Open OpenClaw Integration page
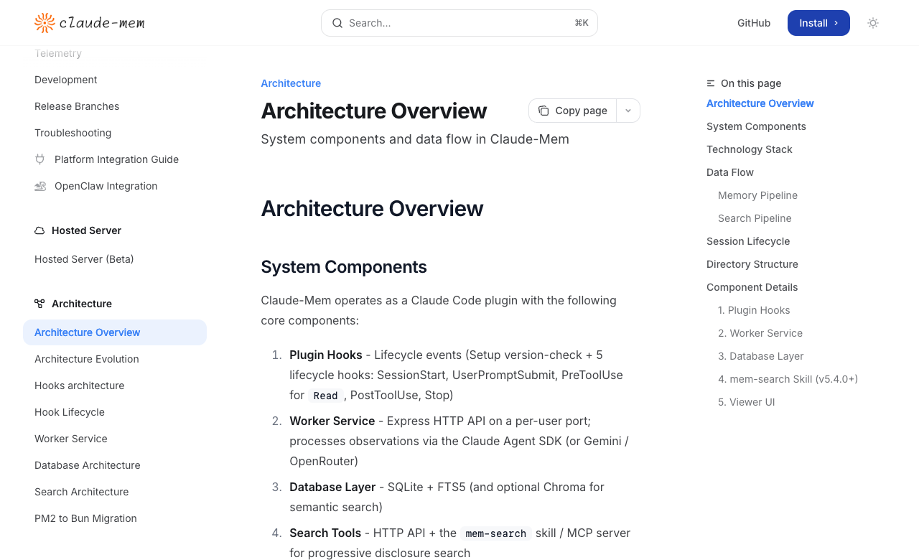The image size is (919, 560). (x=106, y=186)
